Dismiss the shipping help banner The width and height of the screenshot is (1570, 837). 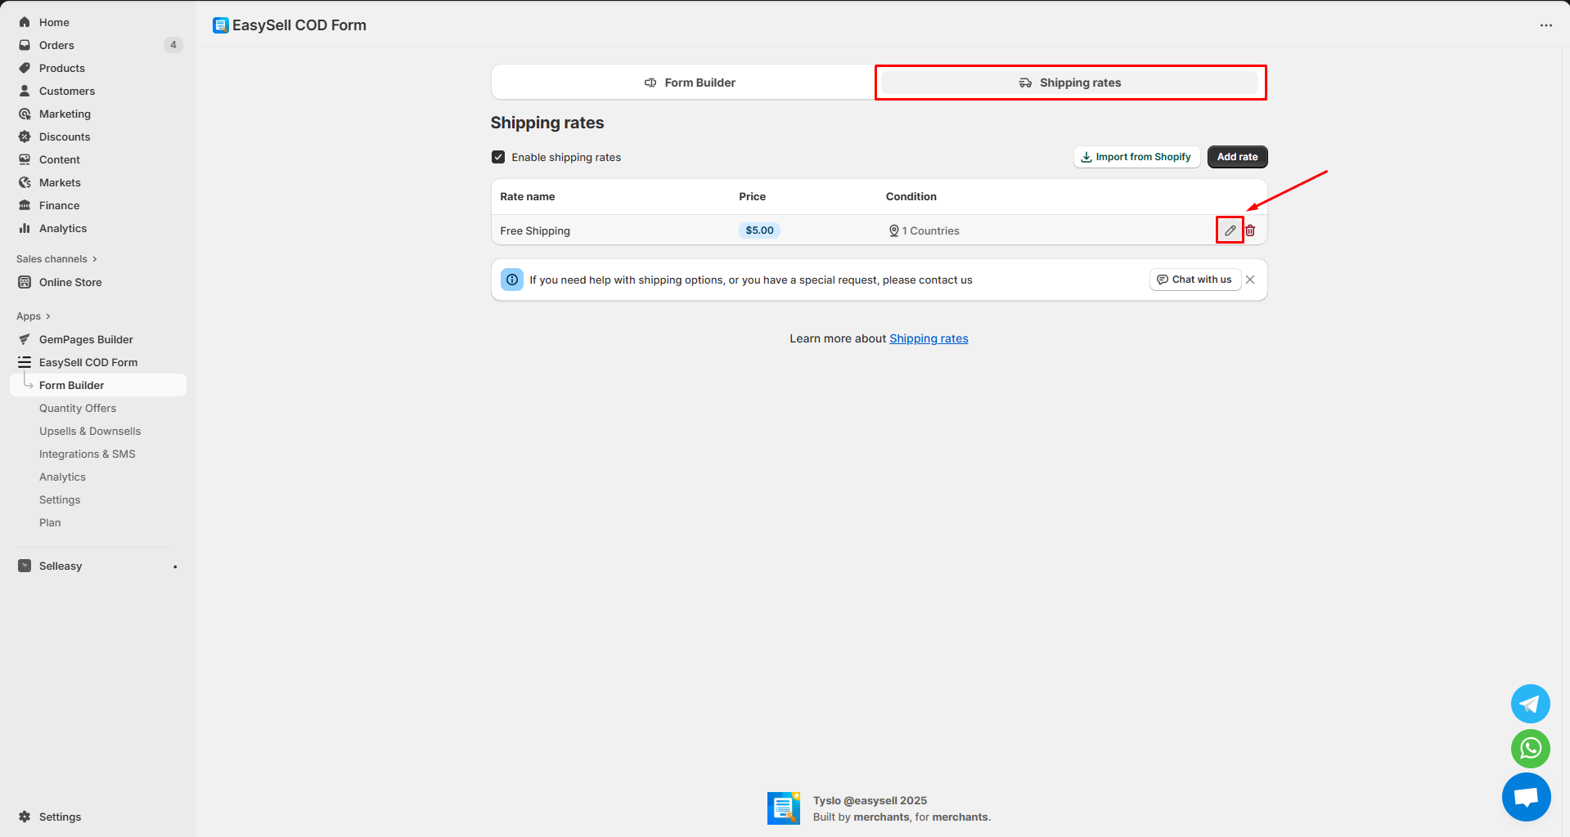pyautogui.click(x=1250, y=280)
